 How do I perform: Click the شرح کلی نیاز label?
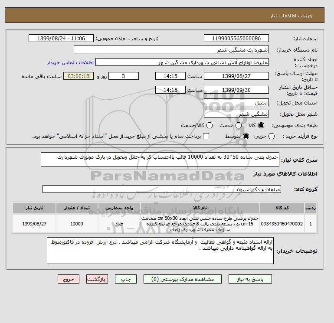coord(299,160)
